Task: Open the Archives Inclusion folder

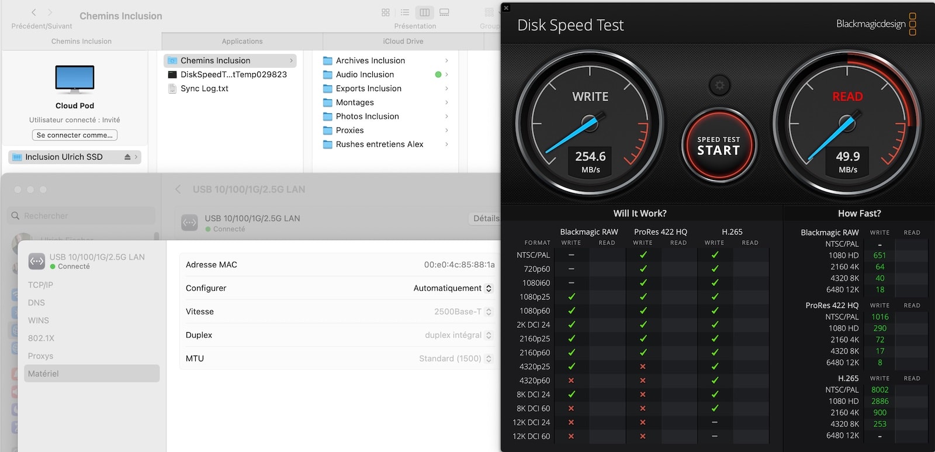Action: (x=364, y=60)
